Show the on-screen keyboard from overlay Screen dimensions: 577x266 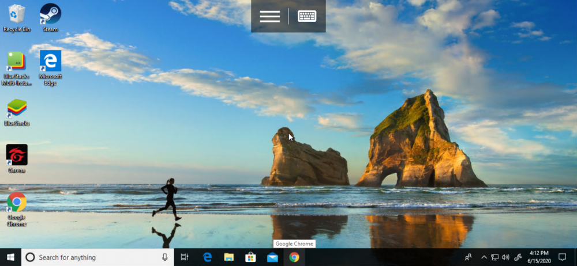(307, 16)
